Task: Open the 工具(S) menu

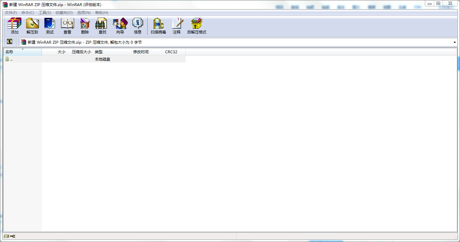Action: pos(45,13)
